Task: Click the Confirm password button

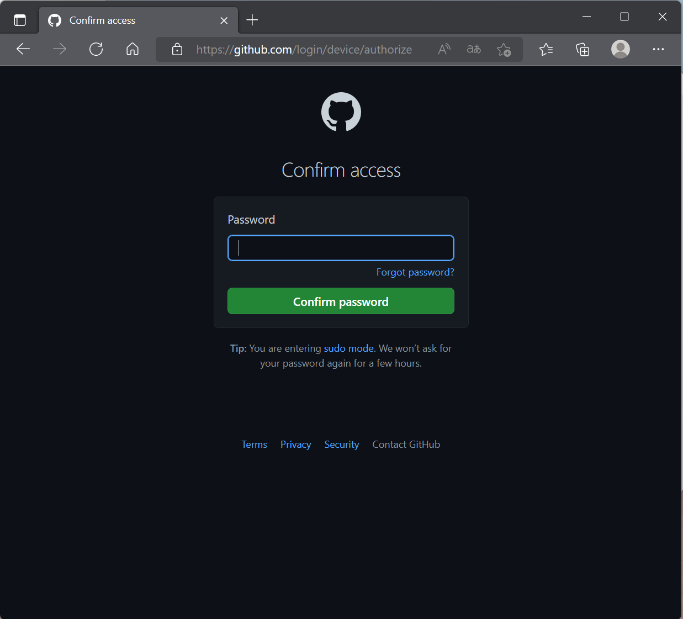Action: 341,301
